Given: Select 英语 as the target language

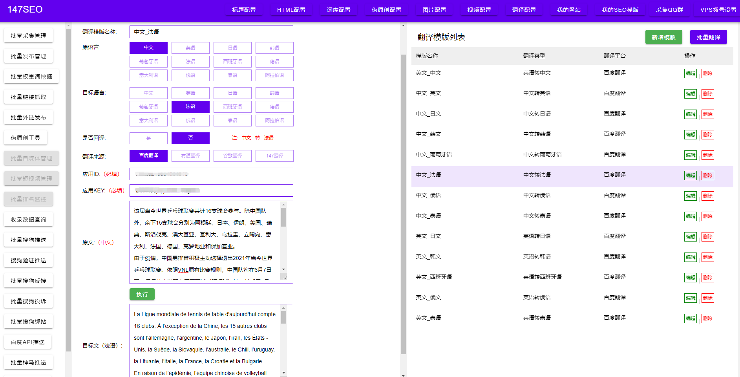Looking at the screenshot, I should point(190,93).
